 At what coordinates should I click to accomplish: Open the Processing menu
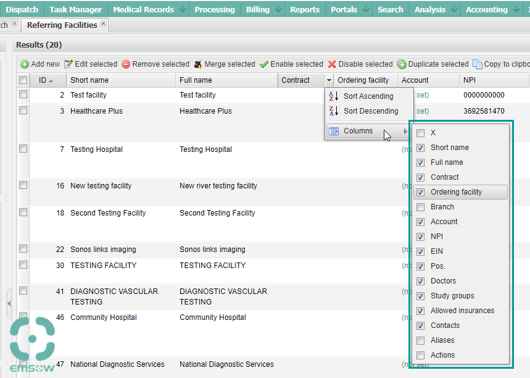215,9
